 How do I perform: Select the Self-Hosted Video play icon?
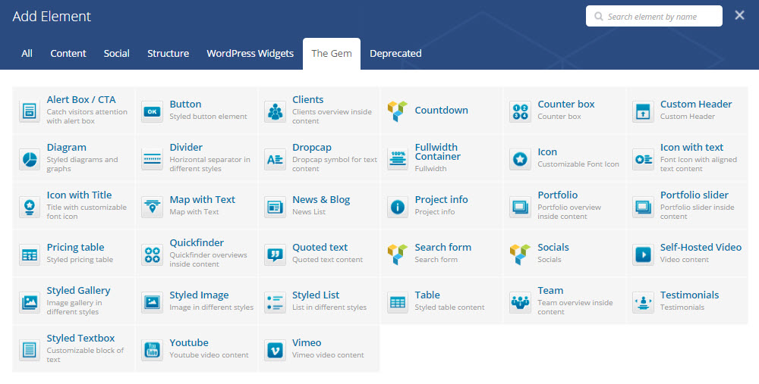click(x=643, y=254)
